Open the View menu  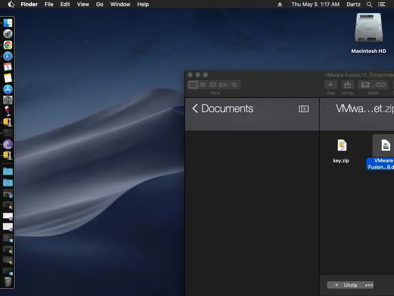pos(83,4)
